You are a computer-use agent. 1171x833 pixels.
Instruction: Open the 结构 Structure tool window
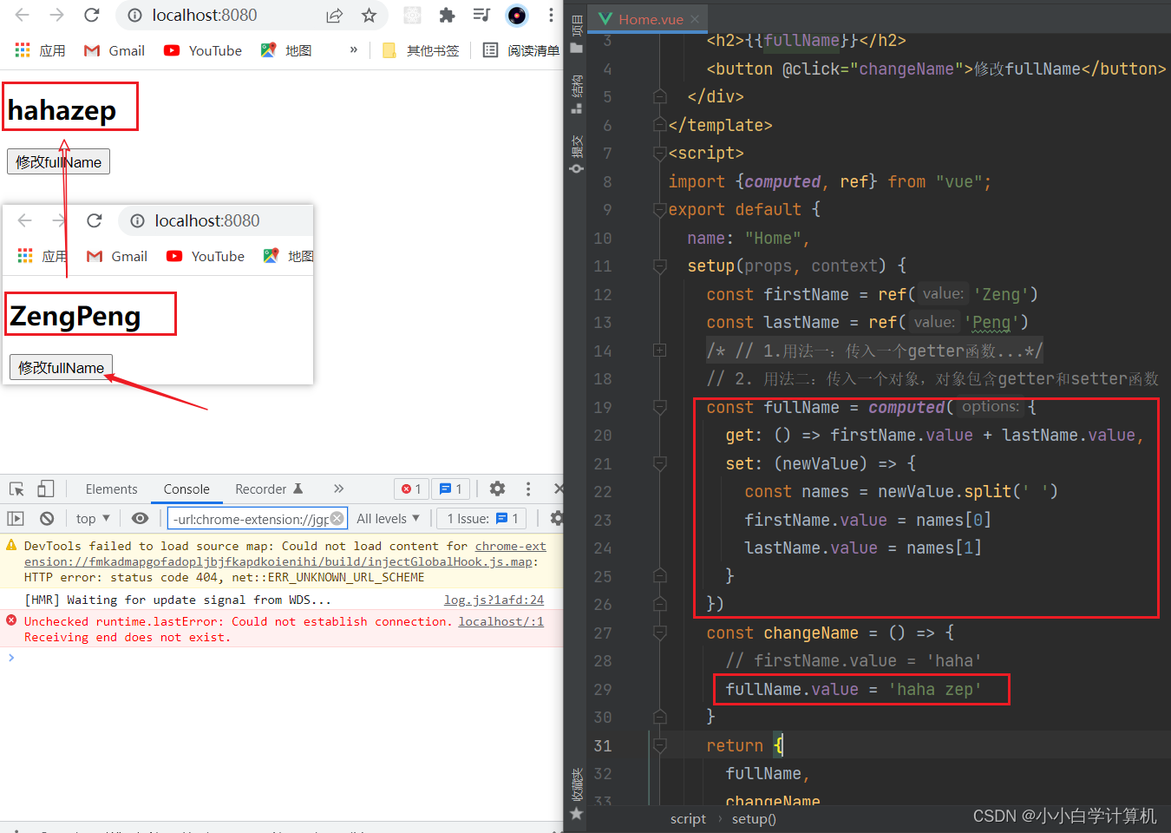pyautogui.click(x=577, y=93)
